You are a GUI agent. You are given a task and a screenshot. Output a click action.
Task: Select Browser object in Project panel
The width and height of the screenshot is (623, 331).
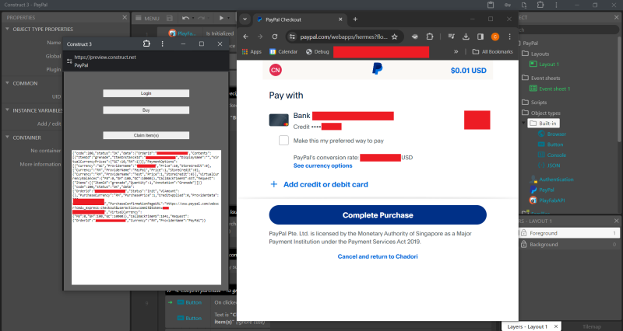click(552, 134)
